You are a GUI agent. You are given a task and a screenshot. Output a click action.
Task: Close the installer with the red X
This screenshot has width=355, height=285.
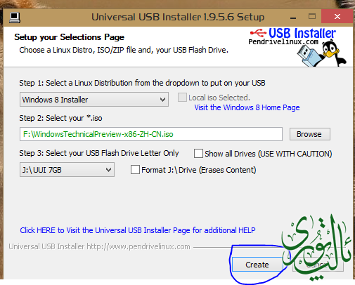click(337, 17)
